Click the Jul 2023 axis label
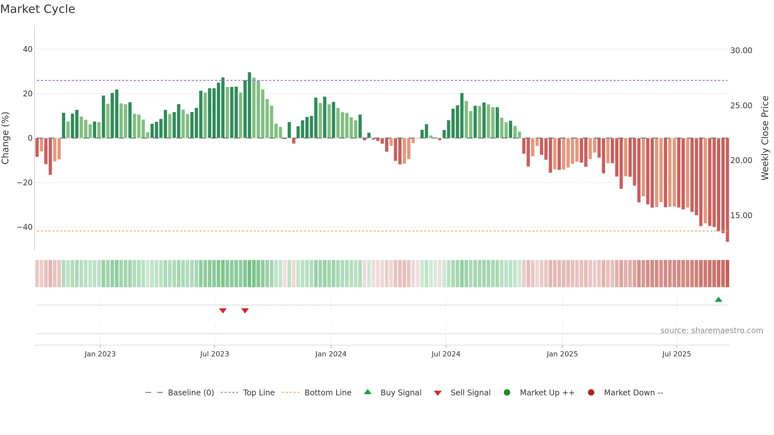 [x=214, y=354]
